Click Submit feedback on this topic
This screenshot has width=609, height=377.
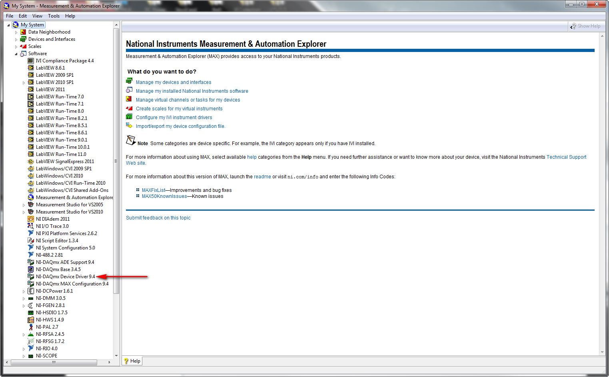(158, 218)
